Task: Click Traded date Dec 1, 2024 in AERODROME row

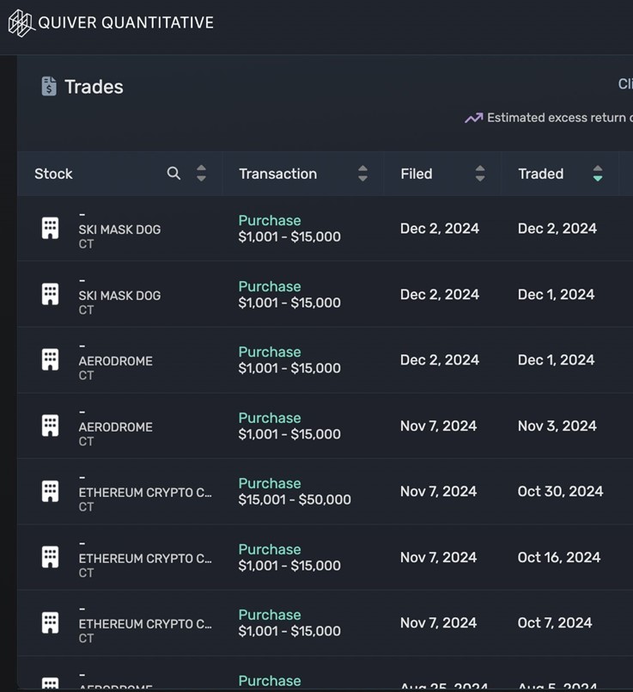Action: [556, 360]
